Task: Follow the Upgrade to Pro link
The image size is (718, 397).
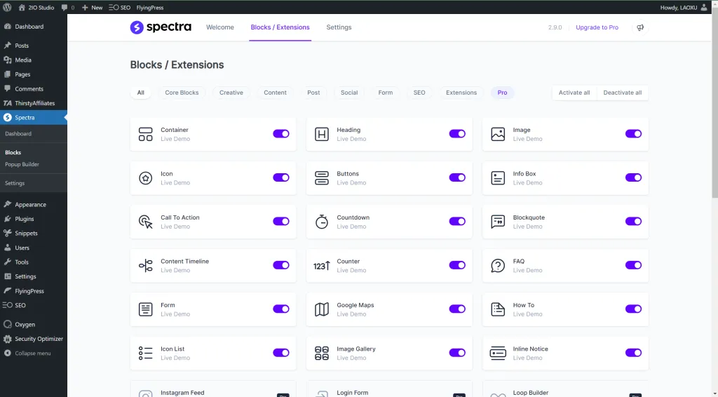Action: [x=597, y=27]
